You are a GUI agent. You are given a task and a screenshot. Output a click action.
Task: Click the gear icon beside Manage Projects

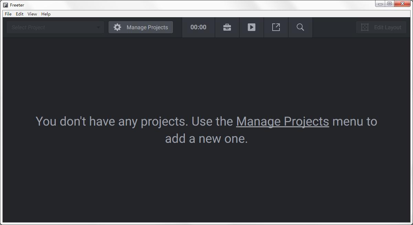point(117,27)
